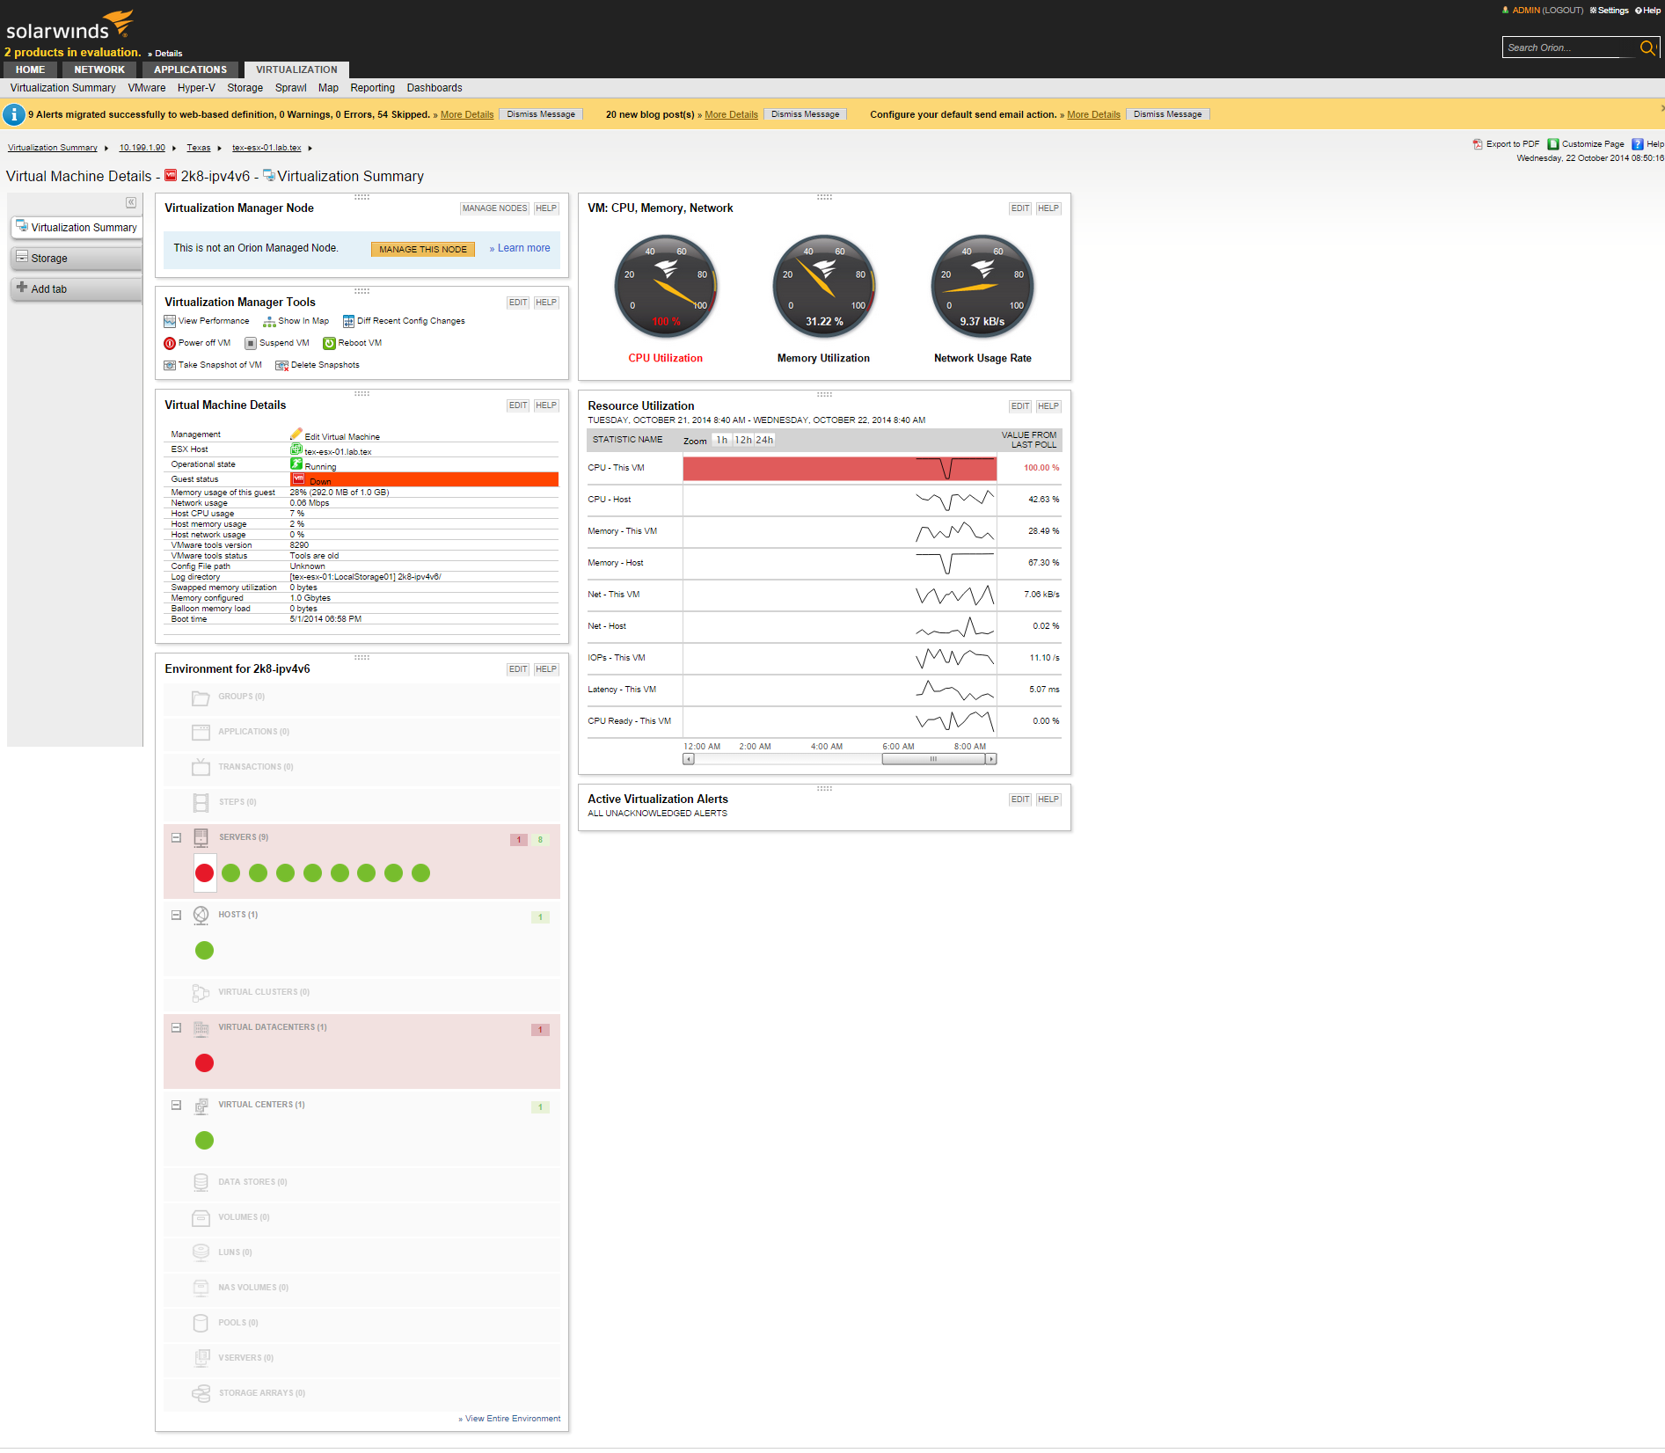
Task: Collapse the Virtual Centers (1) group
Action: click(x=176, y=1106)
